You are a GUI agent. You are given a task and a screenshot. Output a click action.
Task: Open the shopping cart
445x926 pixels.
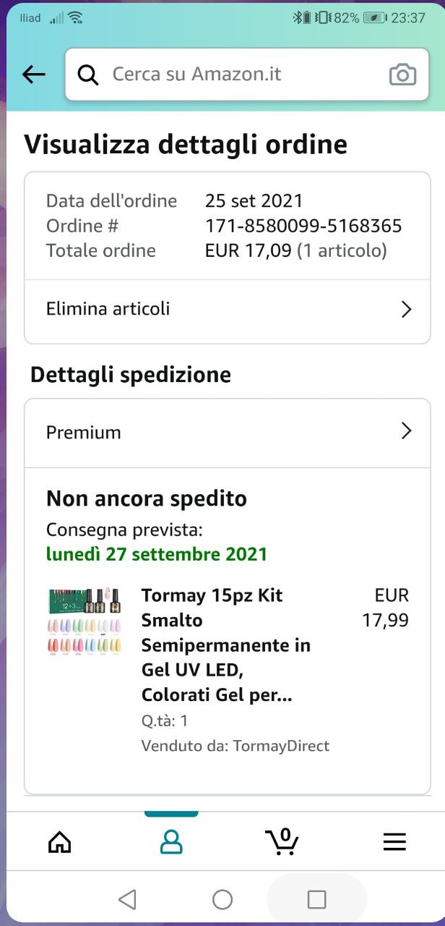282,841
